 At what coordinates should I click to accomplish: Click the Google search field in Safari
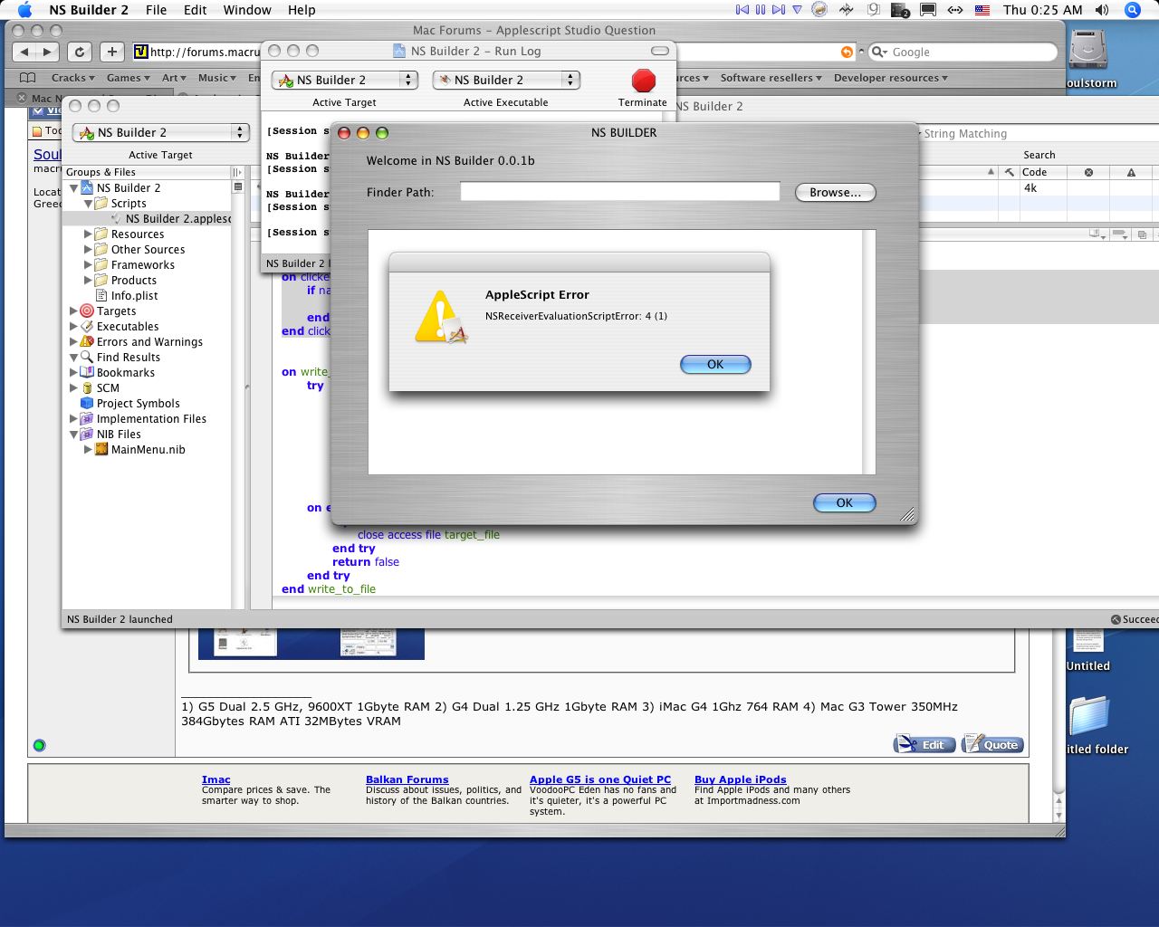coord(962,53)
